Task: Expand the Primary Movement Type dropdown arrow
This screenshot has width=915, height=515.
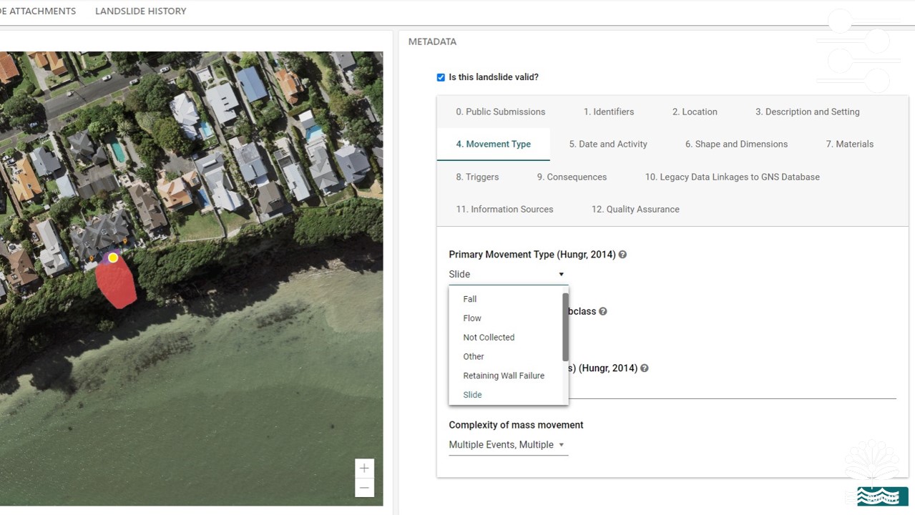Action: [561, 275]
